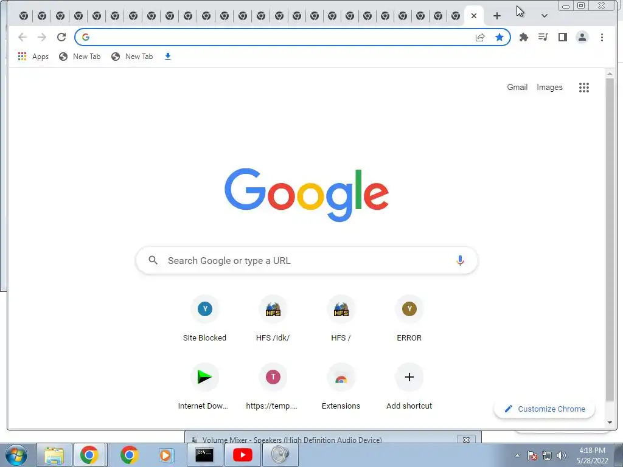Viewport: 623px width, 467px height.
Task: Open the ERROR shortcut tile
Action: (409, 320)
